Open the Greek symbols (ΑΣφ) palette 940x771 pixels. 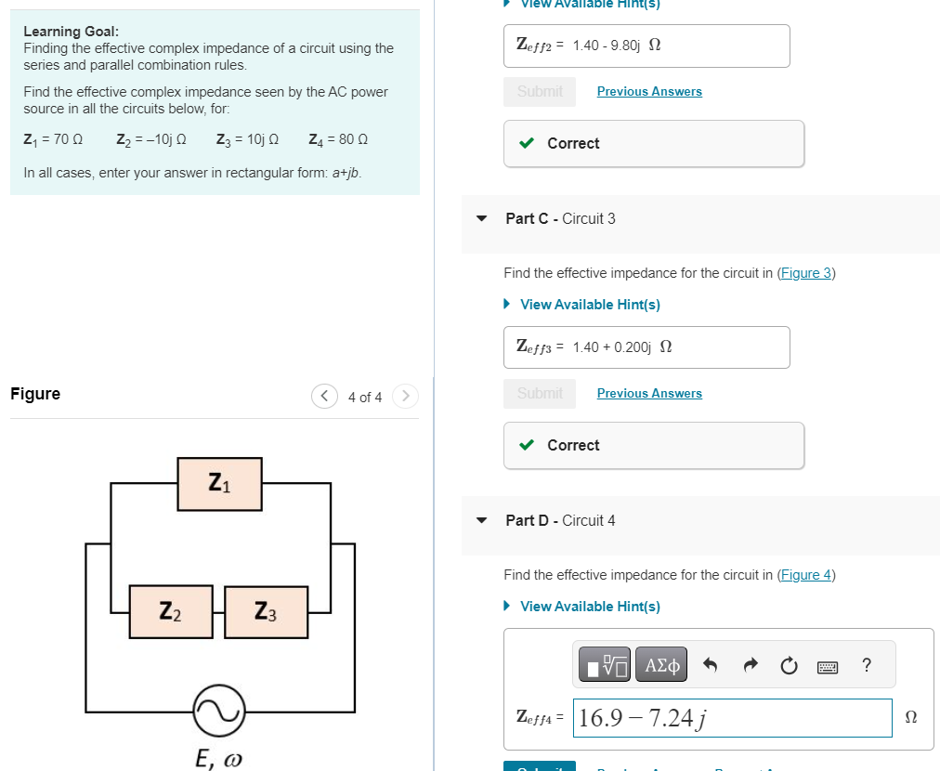660,664
